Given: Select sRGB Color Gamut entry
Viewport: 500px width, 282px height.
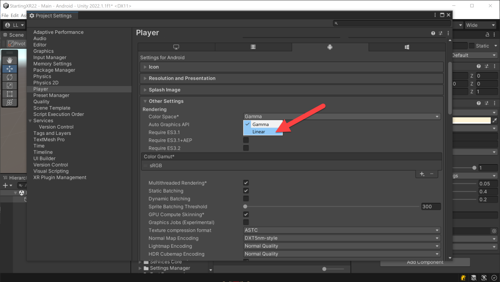Looking at the screenshot, I should 292,166.
